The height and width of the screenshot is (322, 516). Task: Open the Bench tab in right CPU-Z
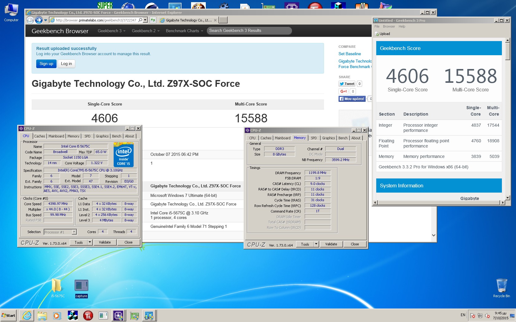(343, 138)
